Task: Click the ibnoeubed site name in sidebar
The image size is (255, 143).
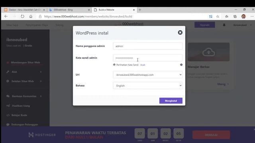Action: click(x=17, y=40)
